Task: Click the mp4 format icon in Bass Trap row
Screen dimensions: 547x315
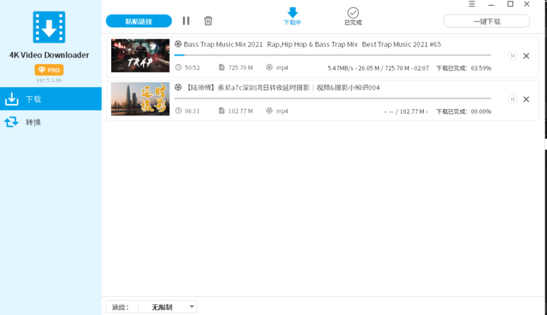Action: 269,68
